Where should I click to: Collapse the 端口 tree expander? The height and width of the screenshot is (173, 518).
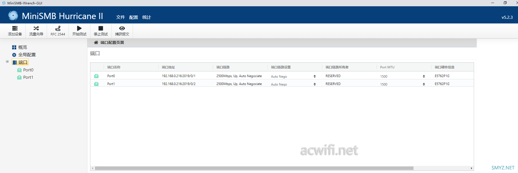[7, 62]
